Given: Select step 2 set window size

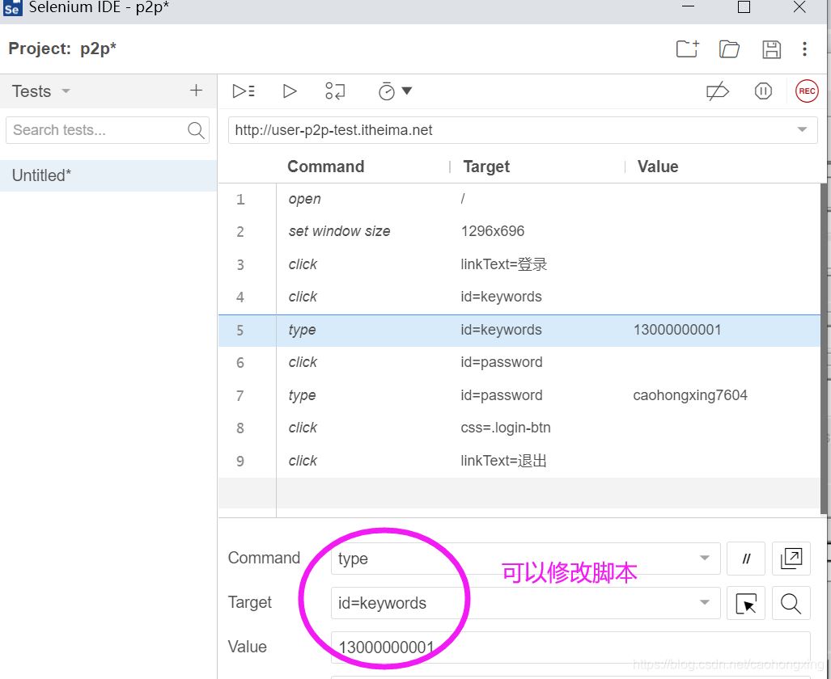Looking at the screenshot, I should pos(519,231).
